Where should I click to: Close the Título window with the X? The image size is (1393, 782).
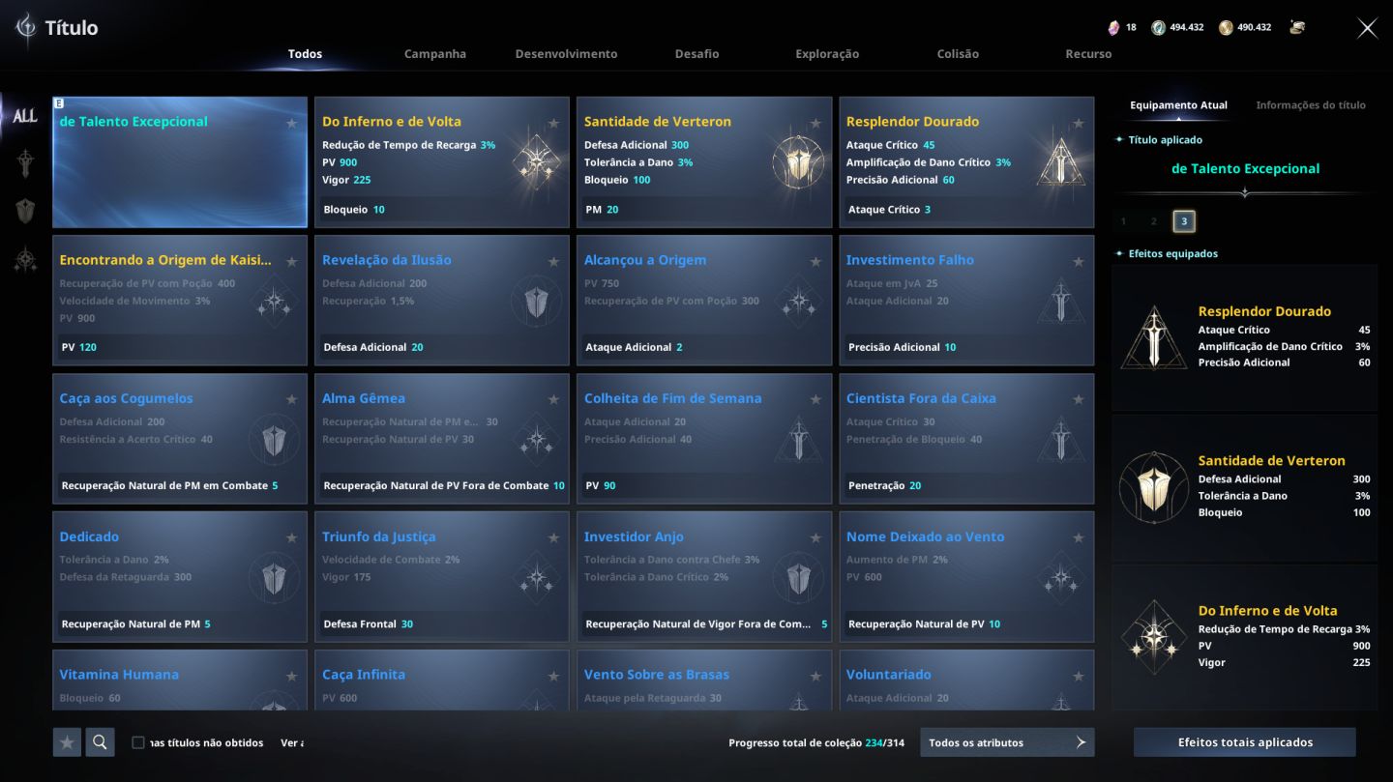1367,28
